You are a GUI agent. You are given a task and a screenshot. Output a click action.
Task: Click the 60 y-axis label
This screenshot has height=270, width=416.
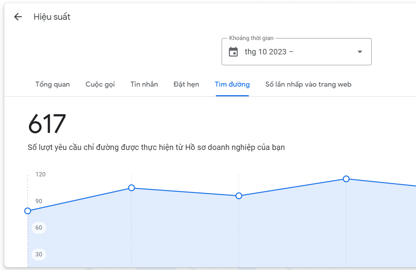[x=39, y=228]
